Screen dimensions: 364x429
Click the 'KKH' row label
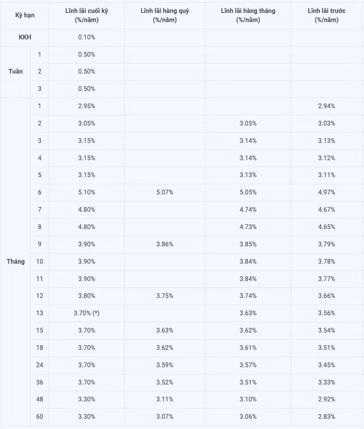click(25, 37)
